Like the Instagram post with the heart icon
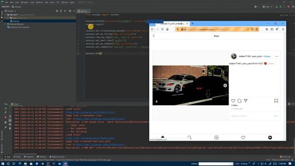 coord(233,101)
